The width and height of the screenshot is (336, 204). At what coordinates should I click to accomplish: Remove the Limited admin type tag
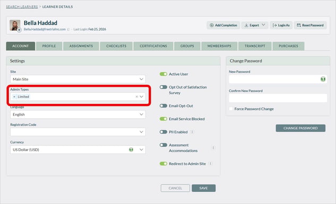coord(14,96)
